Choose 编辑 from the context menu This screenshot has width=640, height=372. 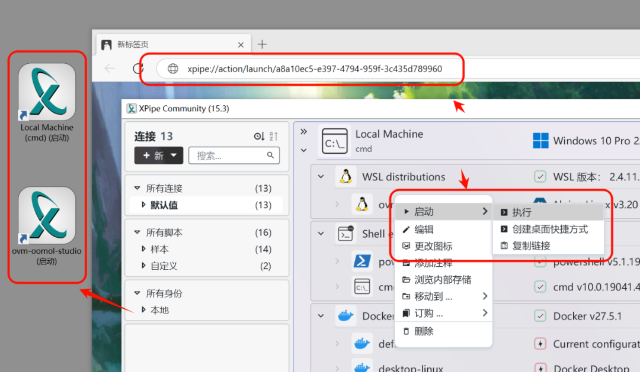point(444,229)
